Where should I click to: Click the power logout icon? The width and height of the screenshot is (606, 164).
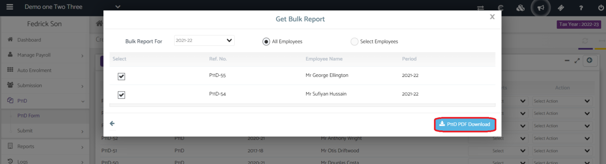point(601,8)
